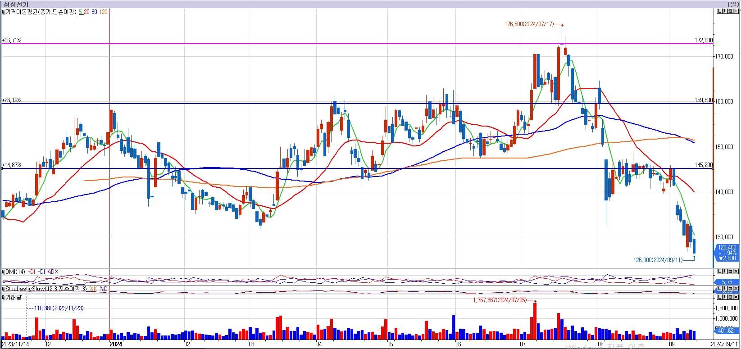
Task: Click the %K legend label
Action: [x=93, y=289]
